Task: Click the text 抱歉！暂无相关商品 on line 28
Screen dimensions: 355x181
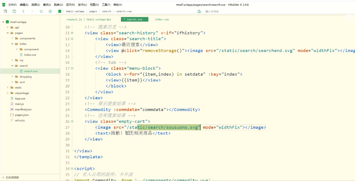Action: [131, 133]
